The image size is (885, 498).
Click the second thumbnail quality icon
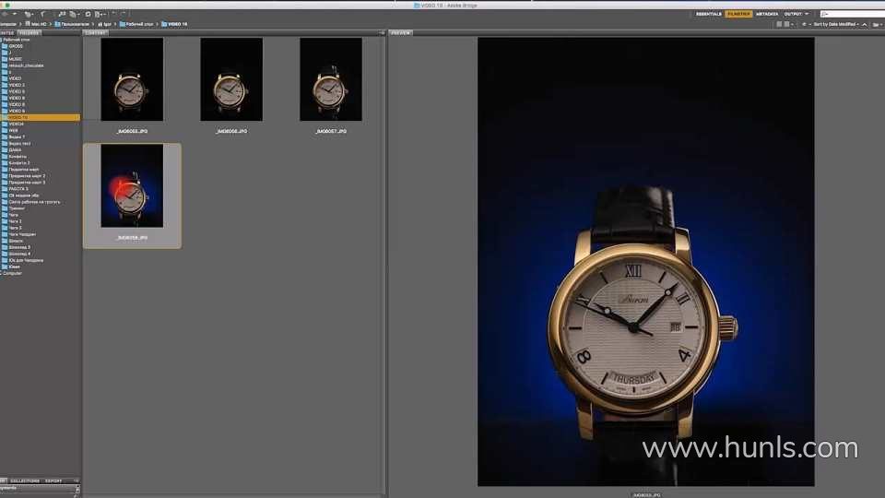pyautogui.click(x=786, y=24)
